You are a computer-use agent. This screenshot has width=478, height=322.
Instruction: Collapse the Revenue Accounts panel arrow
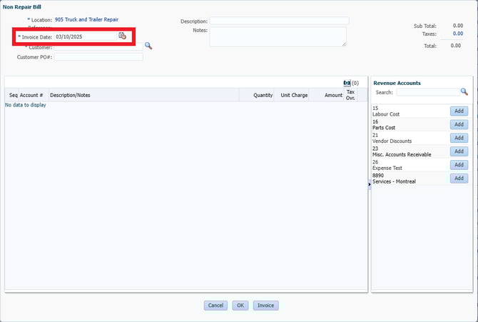369,184
